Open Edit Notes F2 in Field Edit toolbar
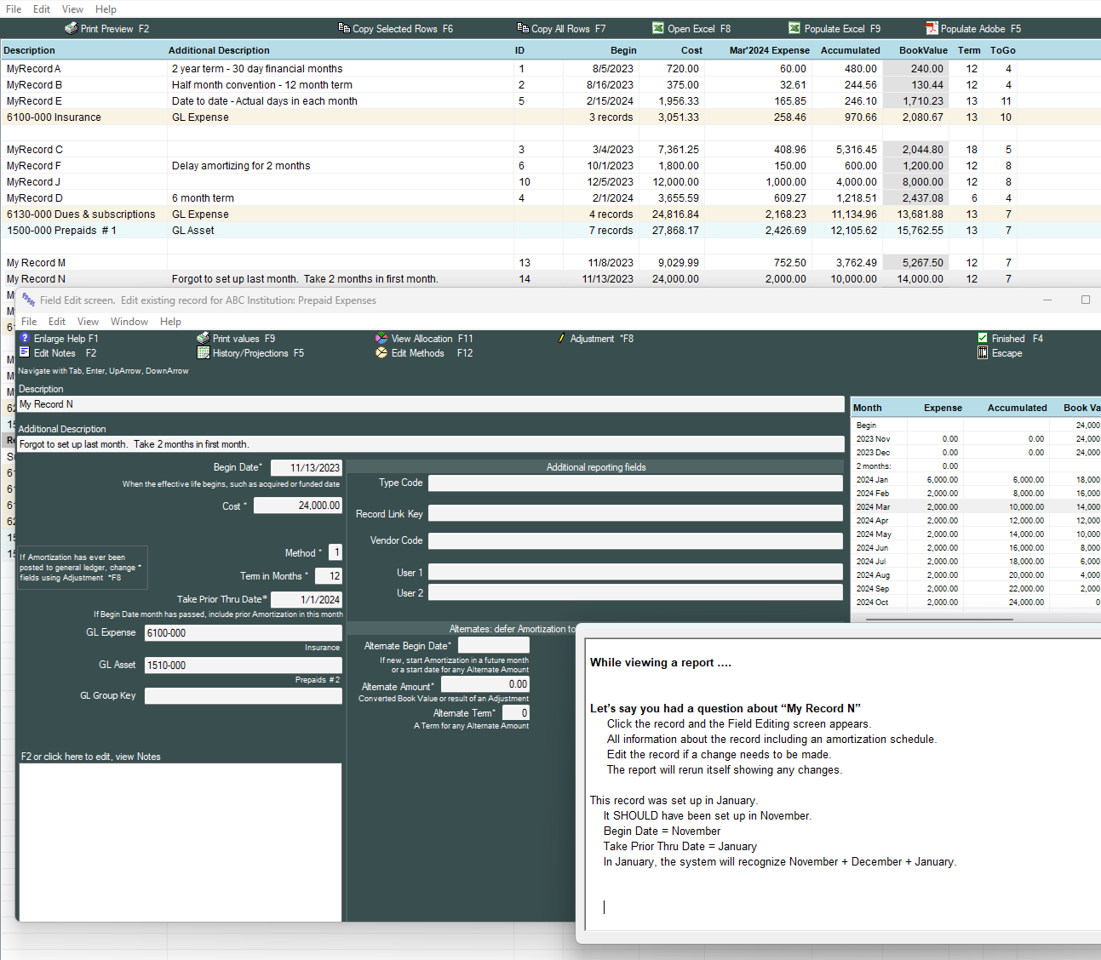1101x960 pixels. pos(58,353)
